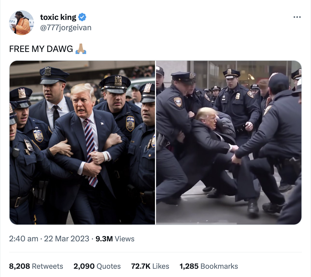Image resolution: width=311 pixels, height=277 pixels.
Task: Open the "toxic king" display name
Action: coord(58,17)
